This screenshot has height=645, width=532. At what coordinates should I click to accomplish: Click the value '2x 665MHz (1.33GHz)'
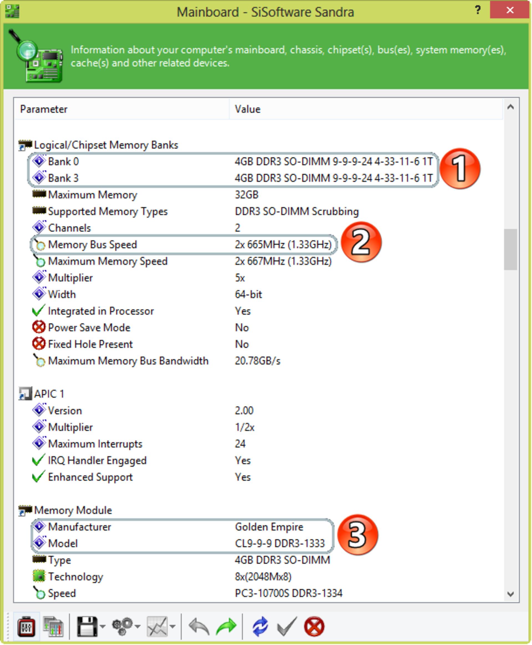tap(283, 244)
